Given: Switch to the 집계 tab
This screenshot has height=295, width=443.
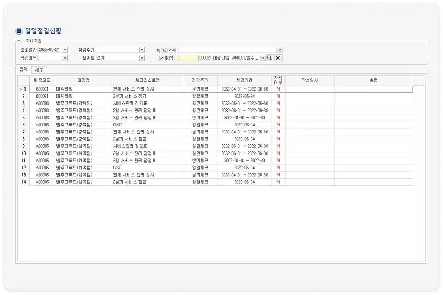Looking at the screenshot, I should pyautogui.click(x=23, y=69).
